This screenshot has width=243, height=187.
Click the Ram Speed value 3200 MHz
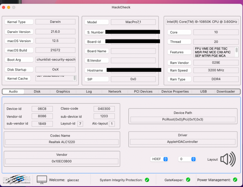point(216,70)
